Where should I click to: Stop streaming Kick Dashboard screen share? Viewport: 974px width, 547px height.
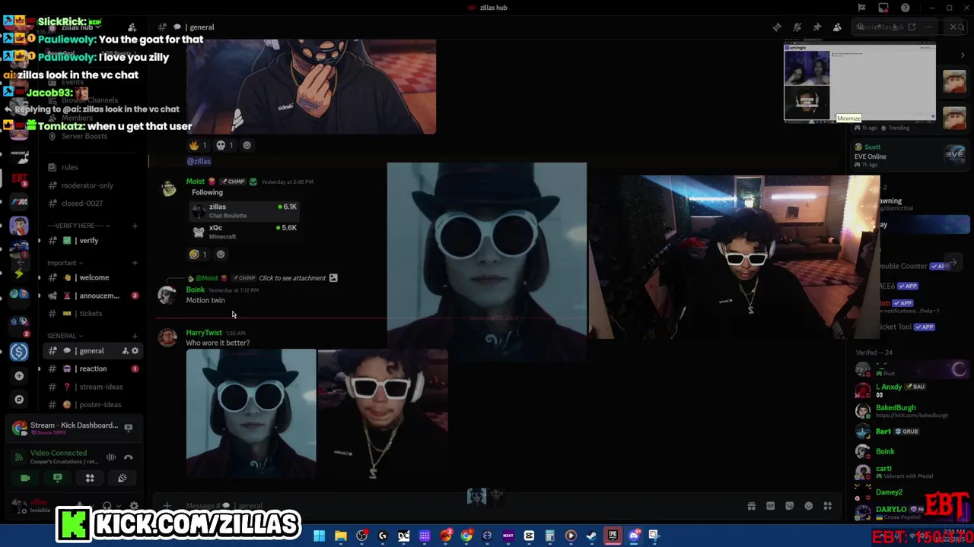[x=128, y=428]
